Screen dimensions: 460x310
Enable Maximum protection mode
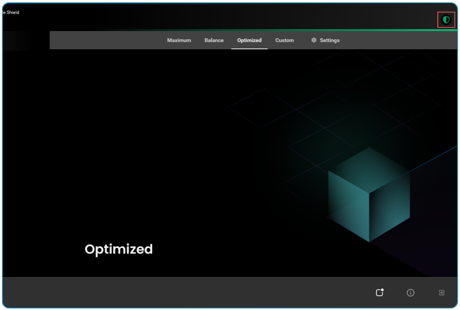[179, 40]
